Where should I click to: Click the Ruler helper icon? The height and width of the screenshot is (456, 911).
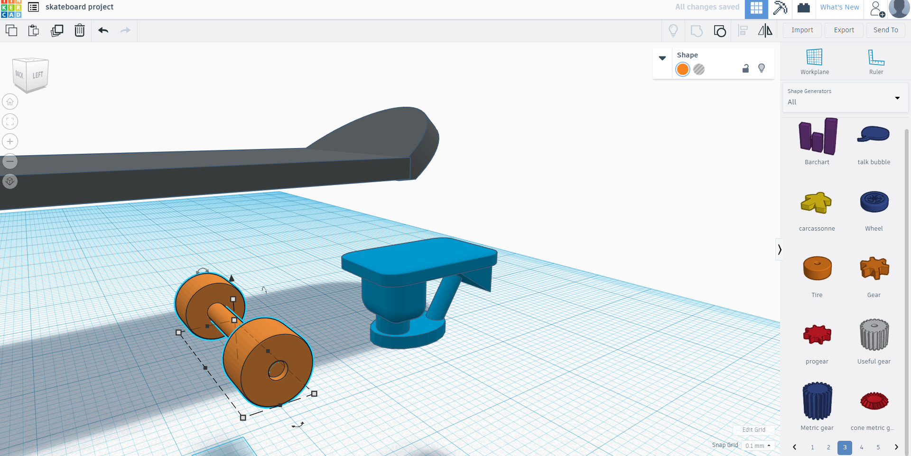tap(875, 62)
